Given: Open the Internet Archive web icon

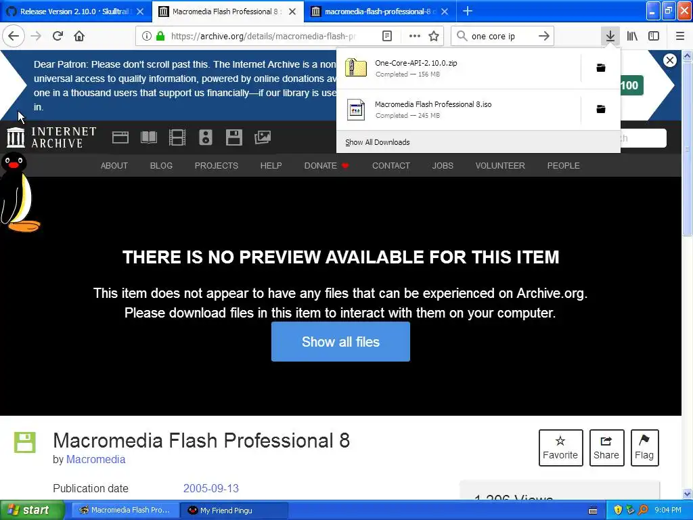Looking at the screenshot, I should 120,137.
